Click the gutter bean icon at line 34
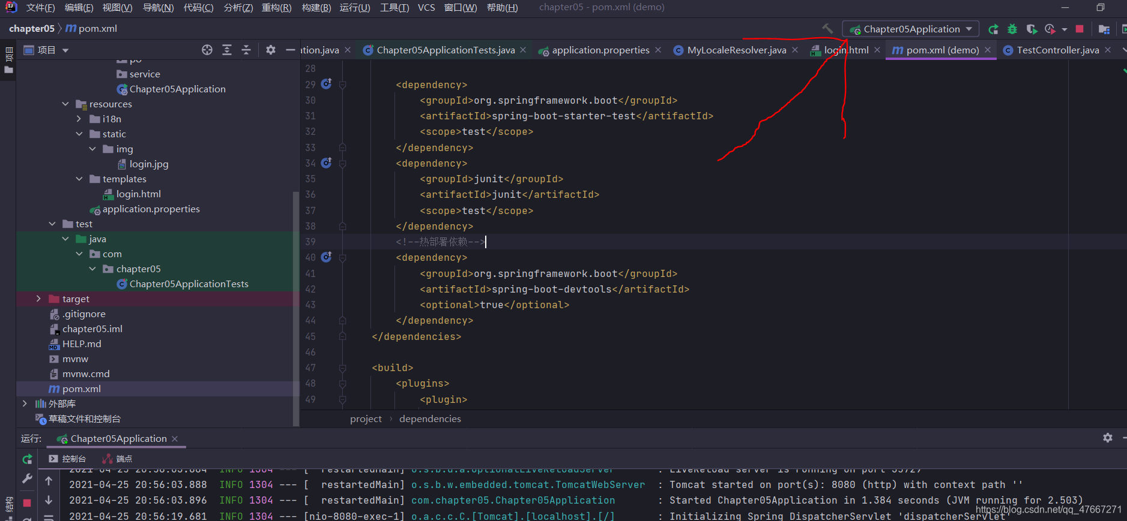The image size is (1127, 521). pos(326,162)
